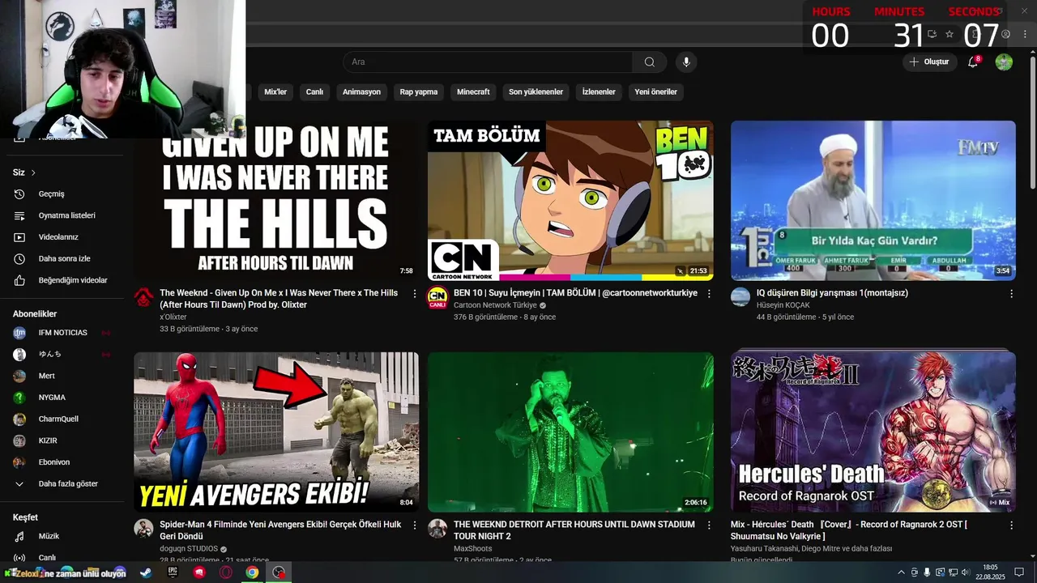The image size is (1037, 583).
Task: Open Chrome three-dot menu
Action: (1025, 34)
